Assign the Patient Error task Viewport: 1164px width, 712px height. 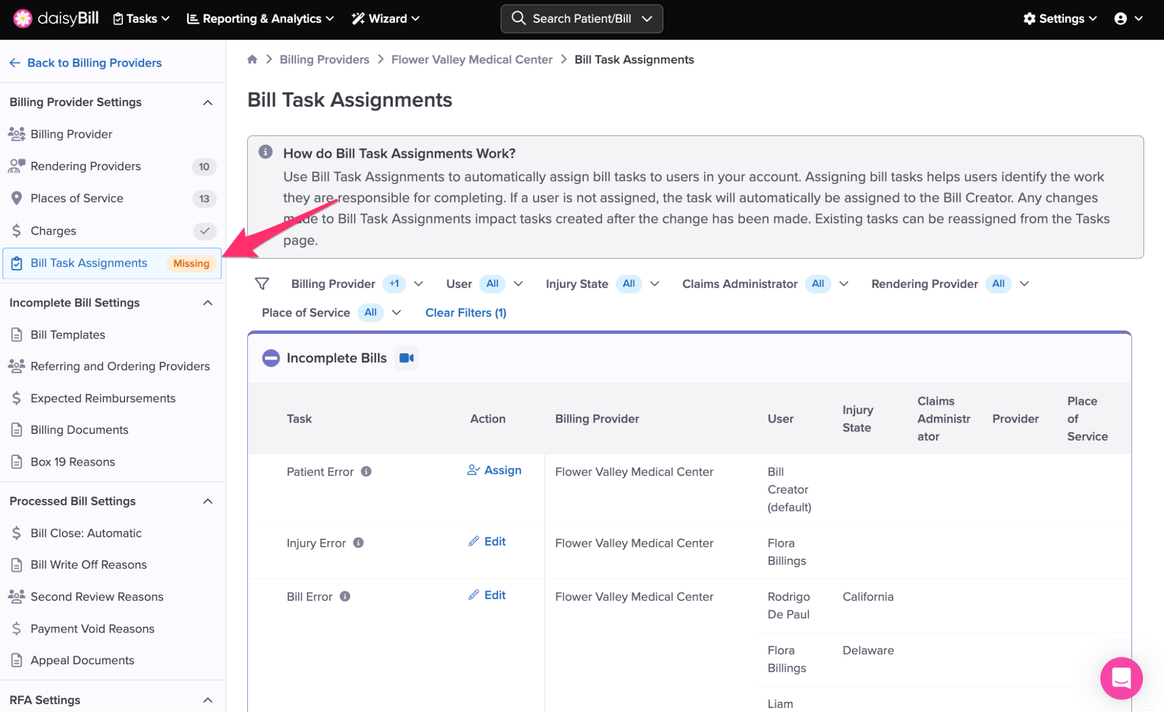click(x=494, y=470)
